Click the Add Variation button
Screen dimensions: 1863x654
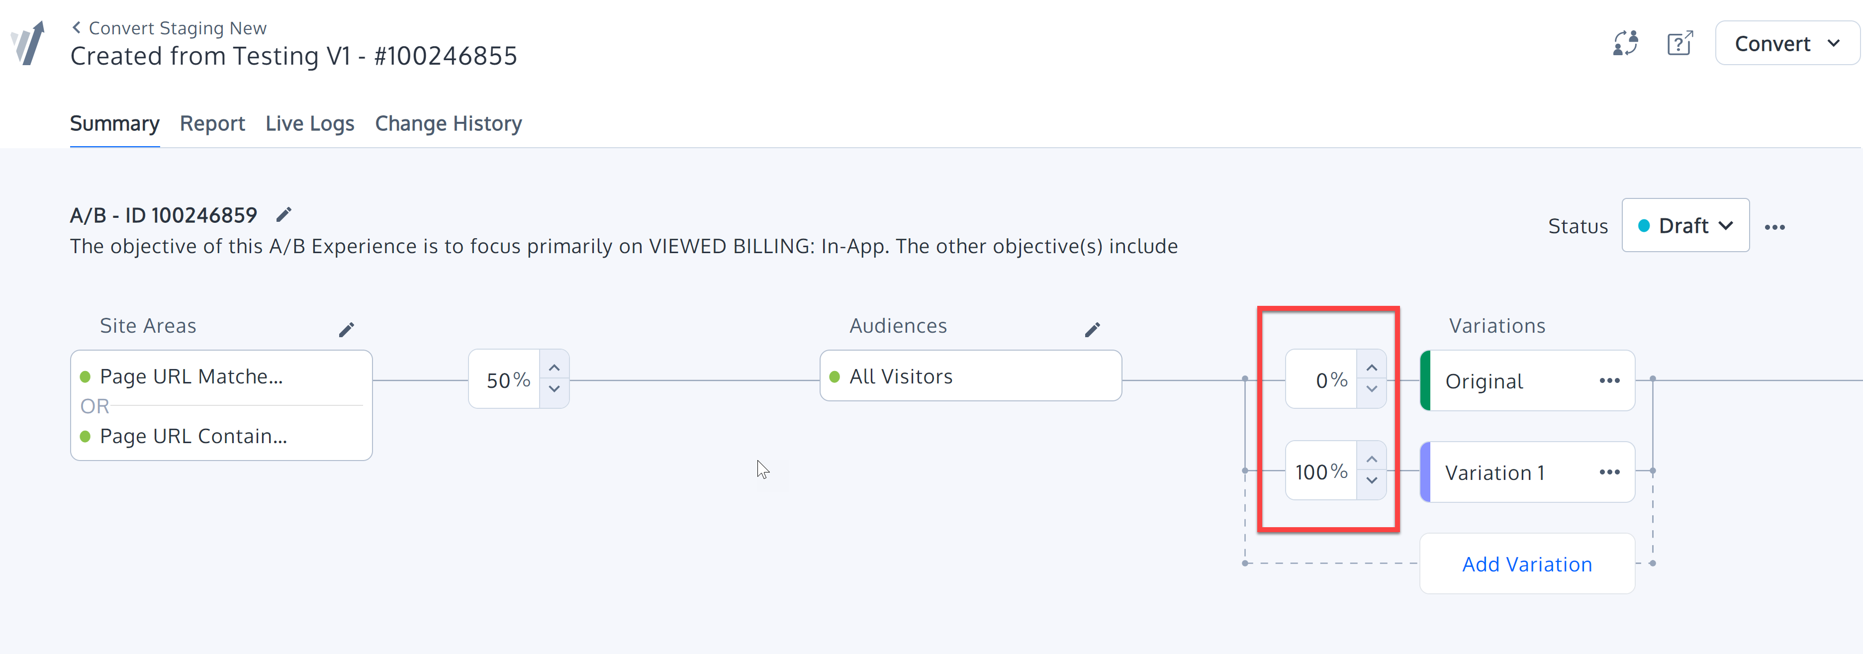(1527, 564)
